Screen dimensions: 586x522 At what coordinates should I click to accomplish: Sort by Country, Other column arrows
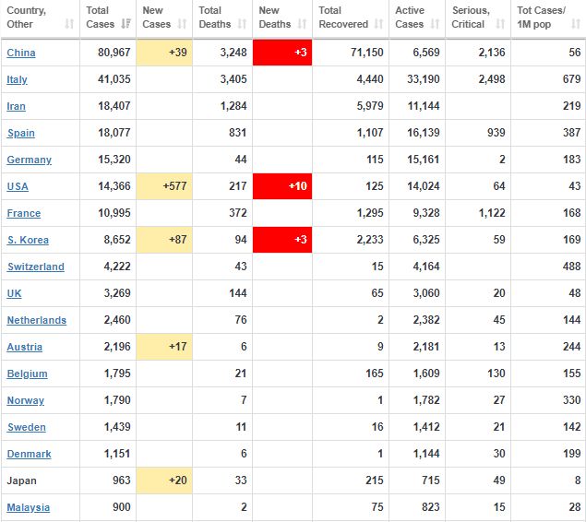point(69,24)
